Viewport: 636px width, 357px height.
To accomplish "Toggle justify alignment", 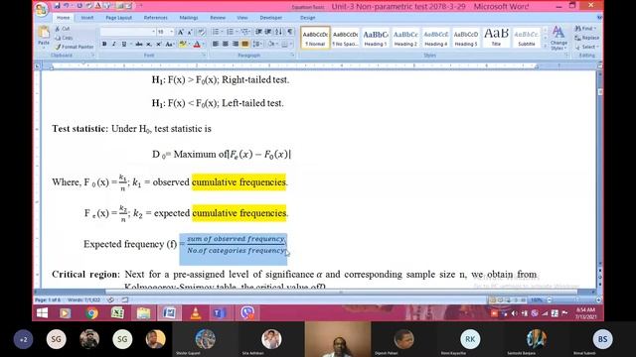I will [x=245, y=44].
